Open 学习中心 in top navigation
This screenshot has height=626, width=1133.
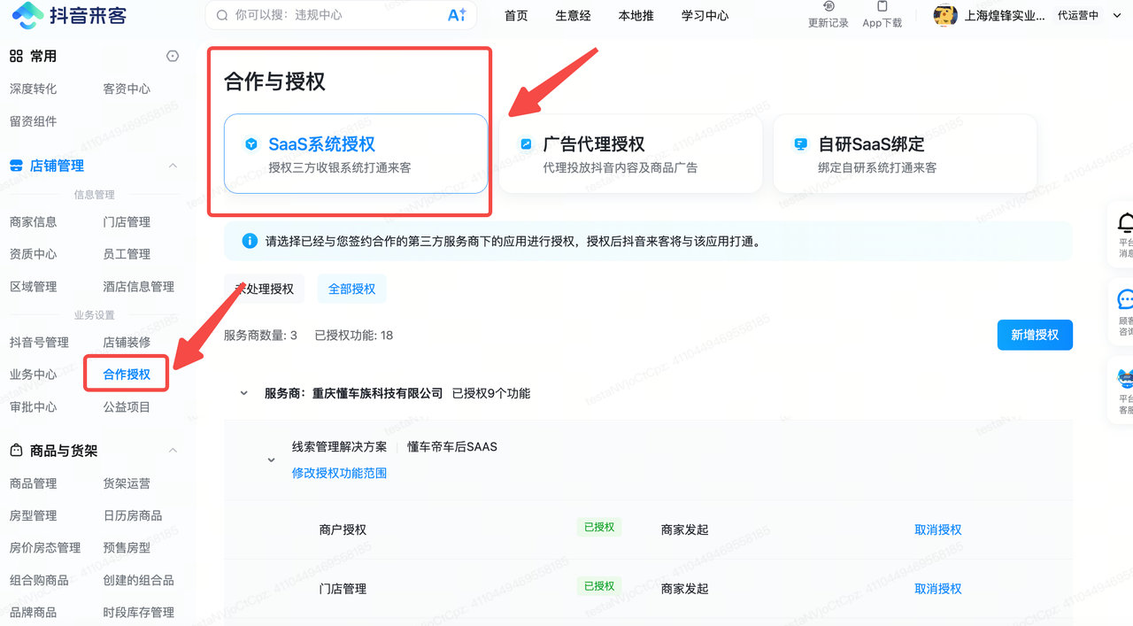tap(705, 15)
